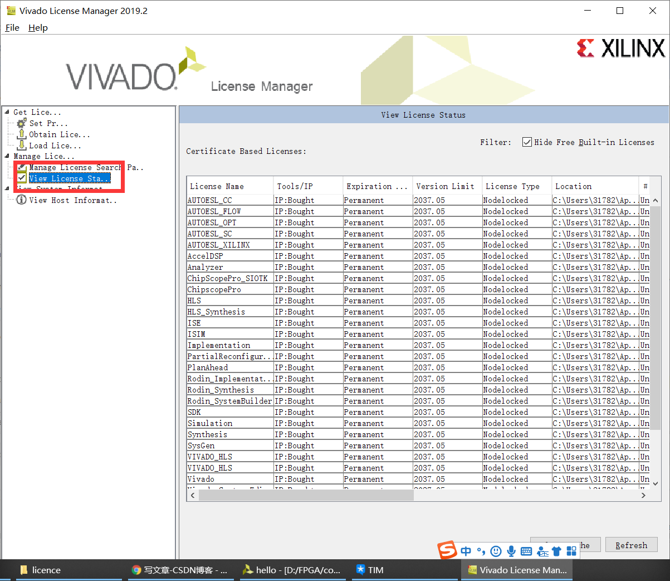The image size is (670, 581).
Task: Select the AUTOESL_CC license row
Action: coord(418,200)
